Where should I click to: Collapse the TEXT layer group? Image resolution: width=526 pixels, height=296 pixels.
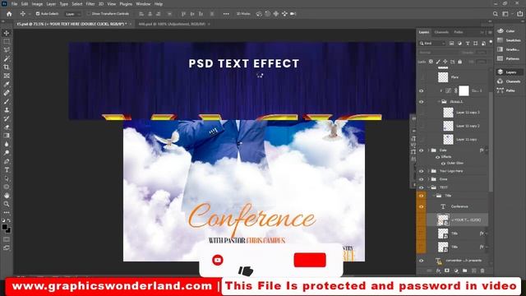pyautogui.click(x=429, y=187)
